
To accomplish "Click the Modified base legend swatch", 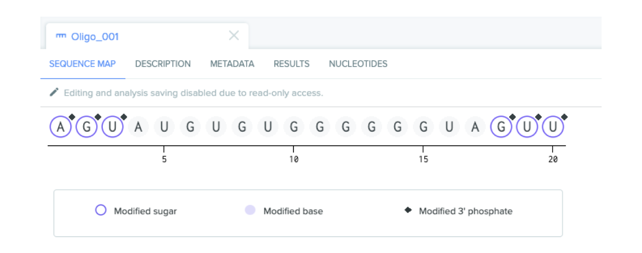I will tap(250, 210).
